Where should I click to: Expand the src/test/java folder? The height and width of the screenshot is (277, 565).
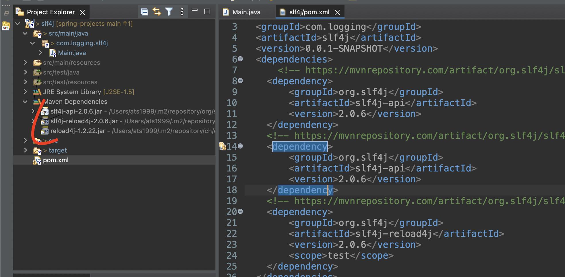[25, 73]
